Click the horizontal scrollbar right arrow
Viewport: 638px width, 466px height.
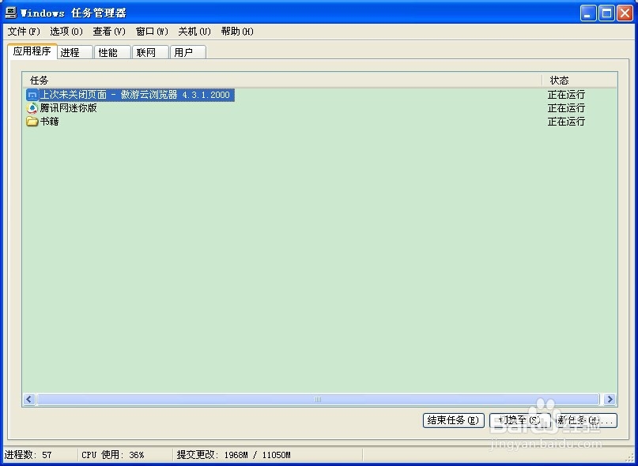[x=610, y=400]
